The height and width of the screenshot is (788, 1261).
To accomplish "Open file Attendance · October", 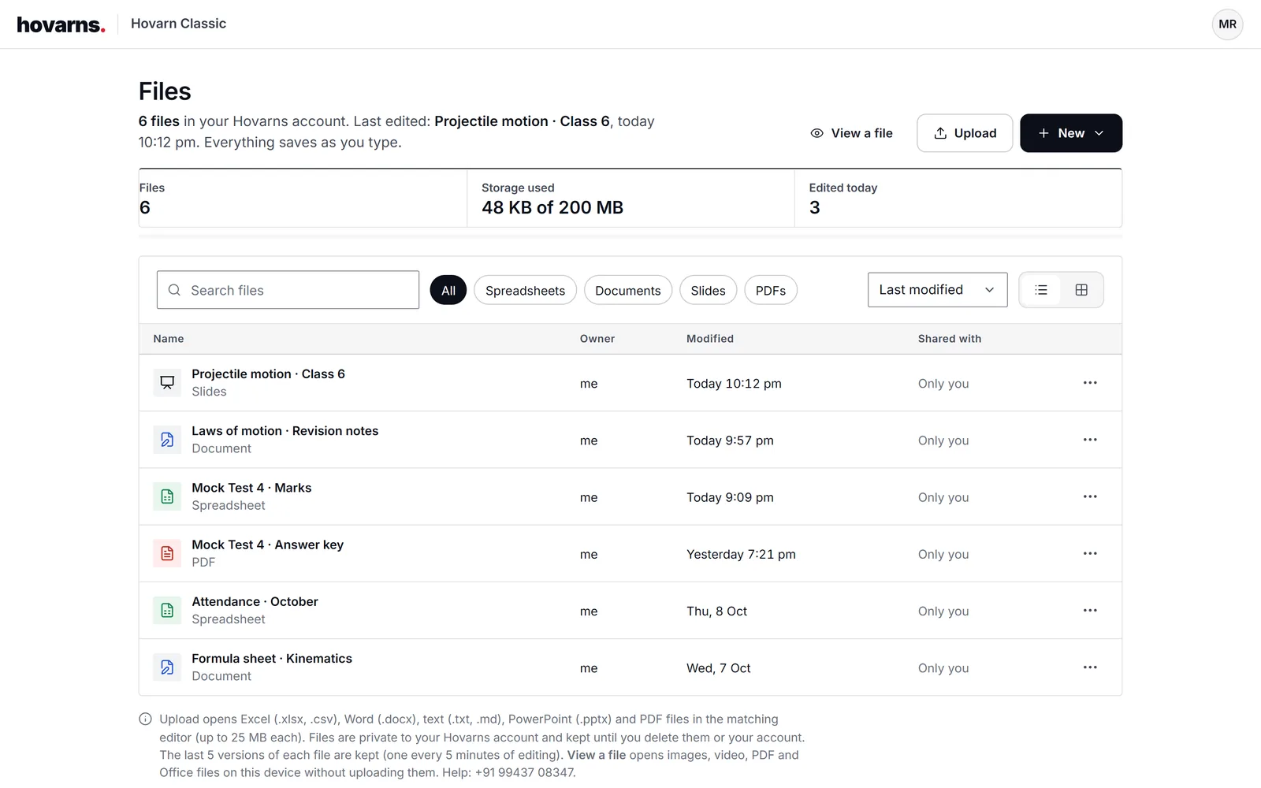I will [x=255, y=601].
